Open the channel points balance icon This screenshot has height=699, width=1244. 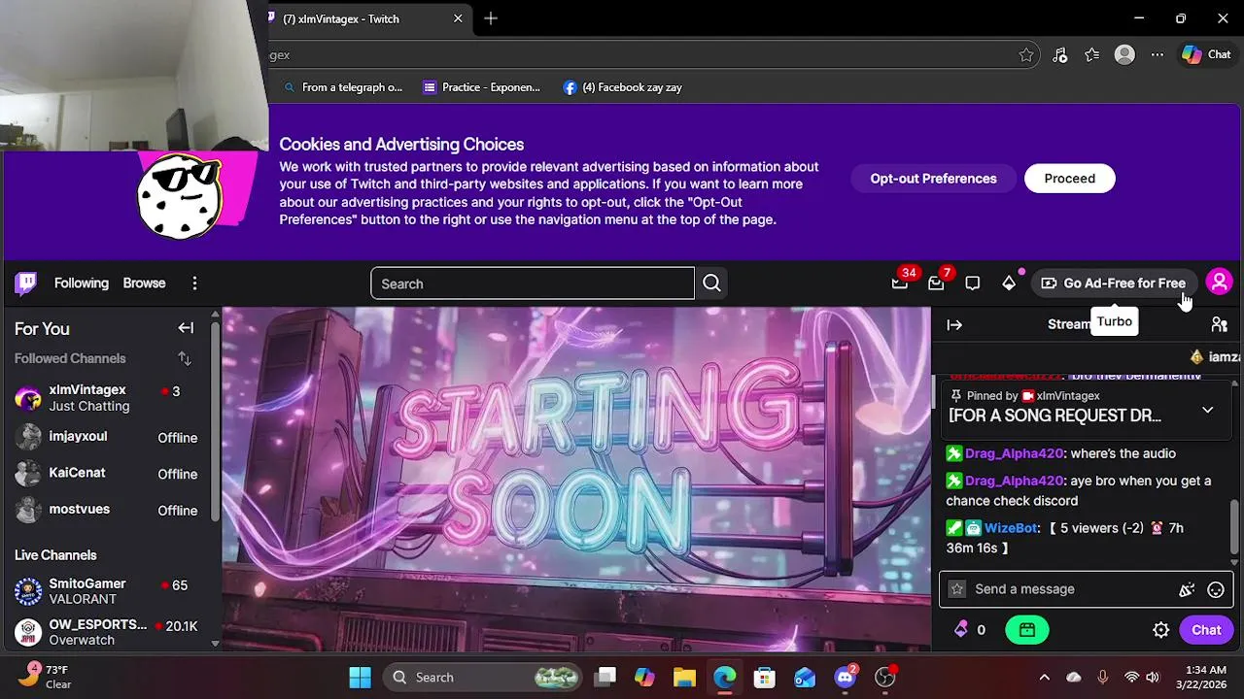pos(971,630)
